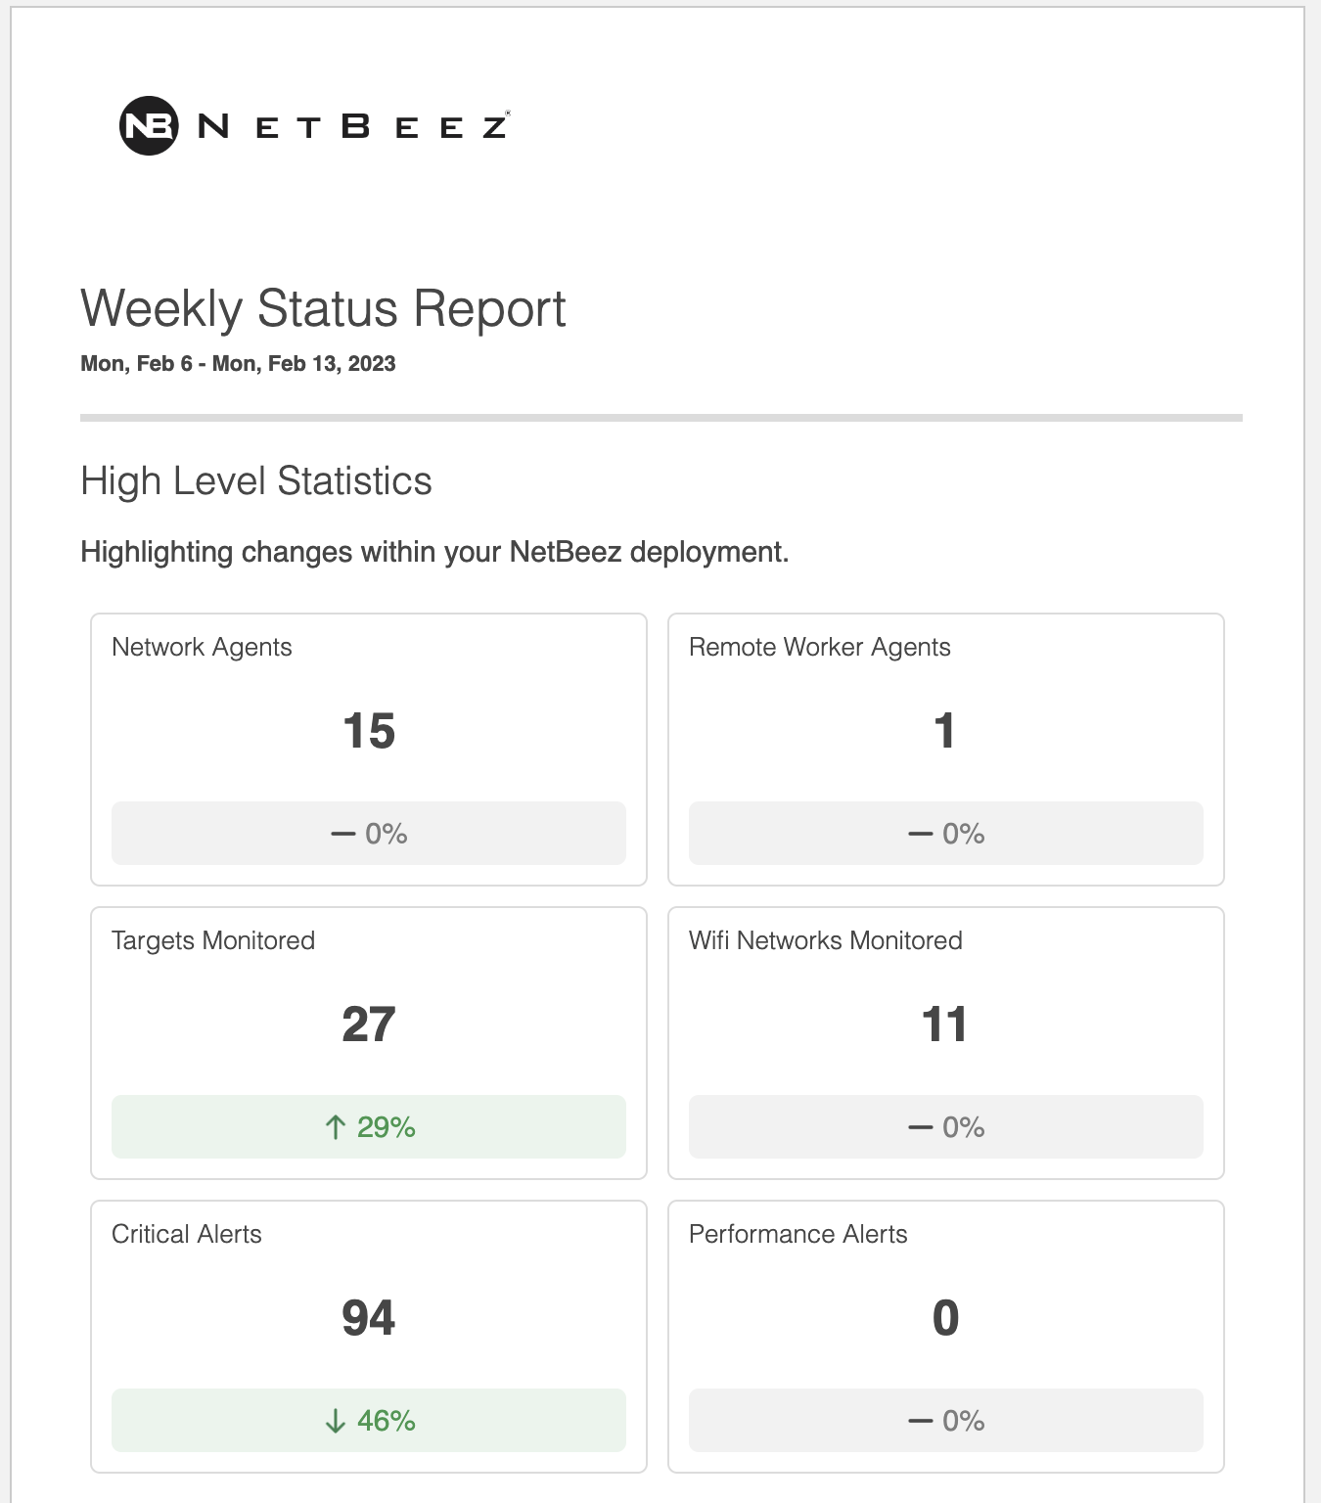
Task: Click the dash icon under Network Agents
Action: pyautogui.click(x=342, y=834)
